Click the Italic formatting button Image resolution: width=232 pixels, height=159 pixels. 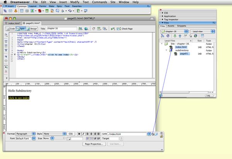tap(84, 134)
